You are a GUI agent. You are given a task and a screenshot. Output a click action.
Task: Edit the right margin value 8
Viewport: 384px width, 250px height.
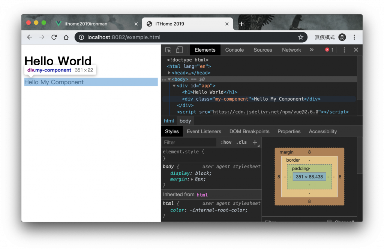click(x=340, y=177)
